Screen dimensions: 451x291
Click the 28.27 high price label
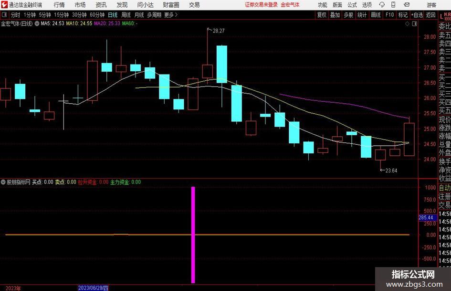pos(219,31)
